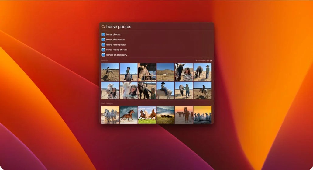
Task: Open photo of rider trotting across grassy field with shadow
Action: click(x=110, y=72)
